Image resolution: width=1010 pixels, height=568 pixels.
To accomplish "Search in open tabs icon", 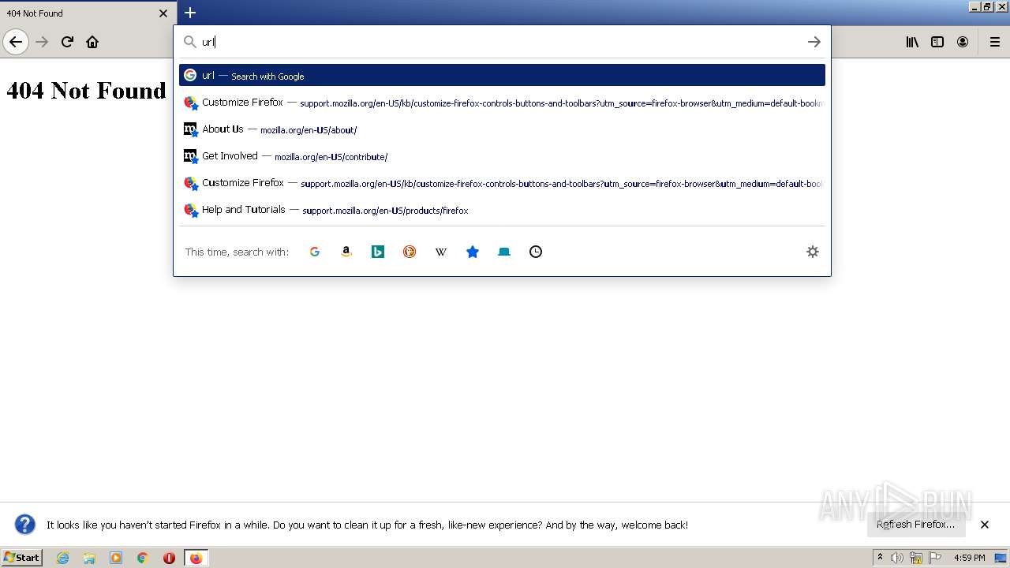I will pos(504,252).
